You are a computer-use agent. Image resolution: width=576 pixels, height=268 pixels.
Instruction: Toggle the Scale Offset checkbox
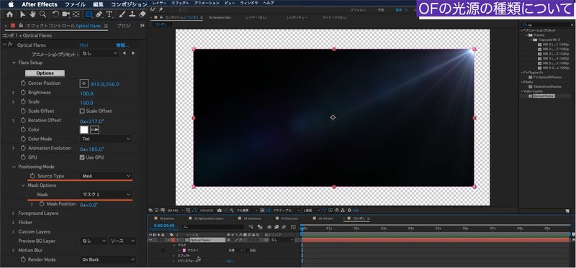point(82,111)
